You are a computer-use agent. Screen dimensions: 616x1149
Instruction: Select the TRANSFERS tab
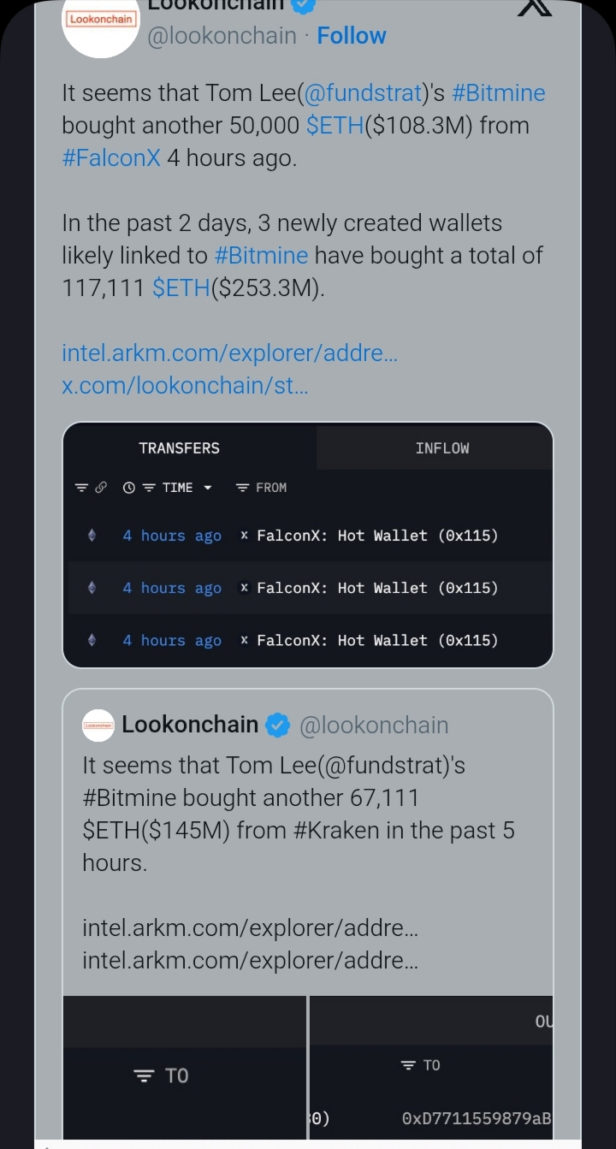pos(180,448)
